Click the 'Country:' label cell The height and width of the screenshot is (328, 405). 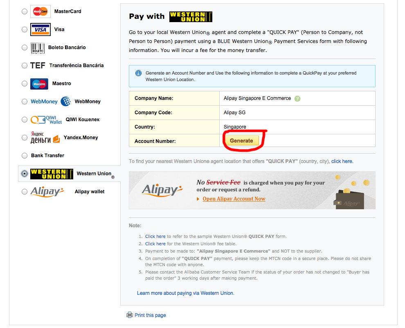point(174,127)
